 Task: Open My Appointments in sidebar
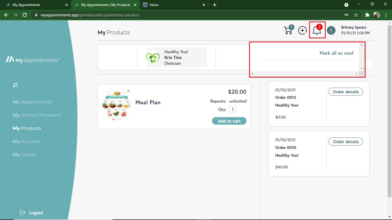click(32, 102)
